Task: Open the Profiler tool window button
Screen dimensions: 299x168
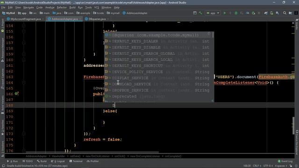Action: coord(93,161)
